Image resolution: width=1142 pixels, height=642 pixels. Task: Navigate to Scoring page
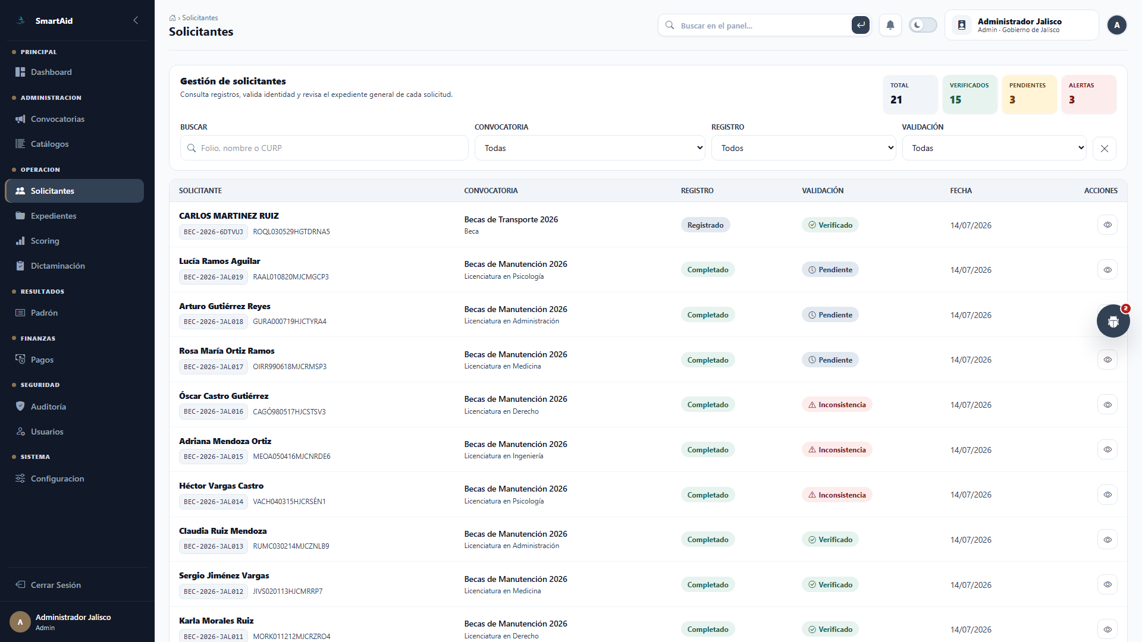click(x=74, y=241)
